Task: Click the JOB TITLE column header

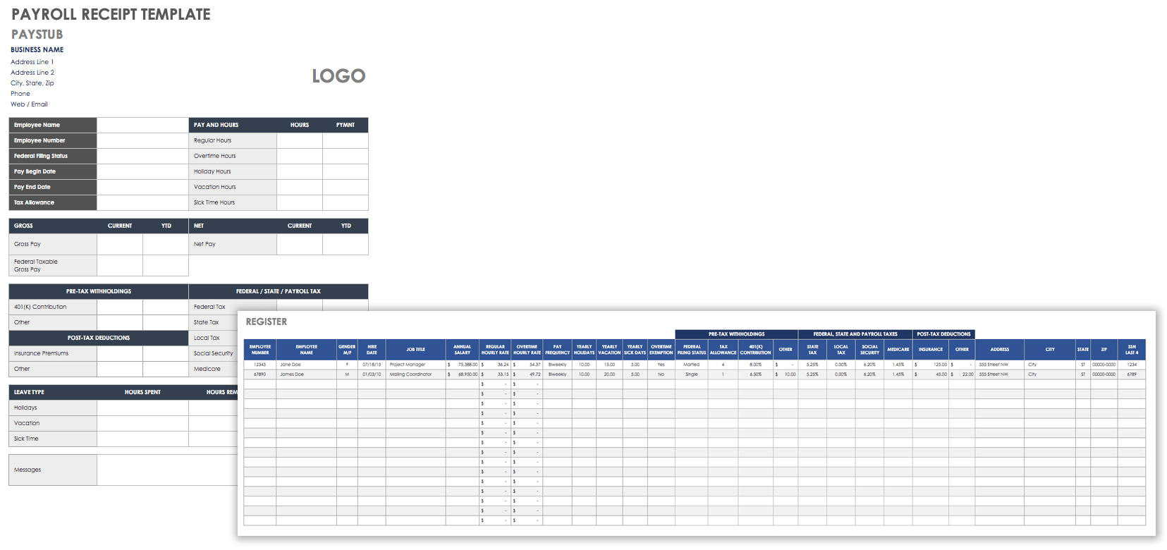Action: coord(415,350)
